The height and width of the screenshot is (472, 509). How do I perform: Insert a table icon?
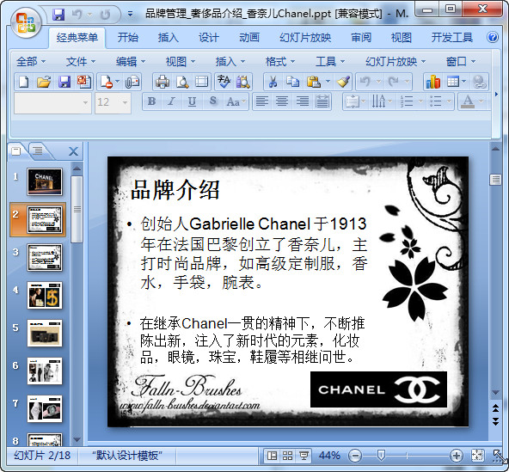point(453,82)
